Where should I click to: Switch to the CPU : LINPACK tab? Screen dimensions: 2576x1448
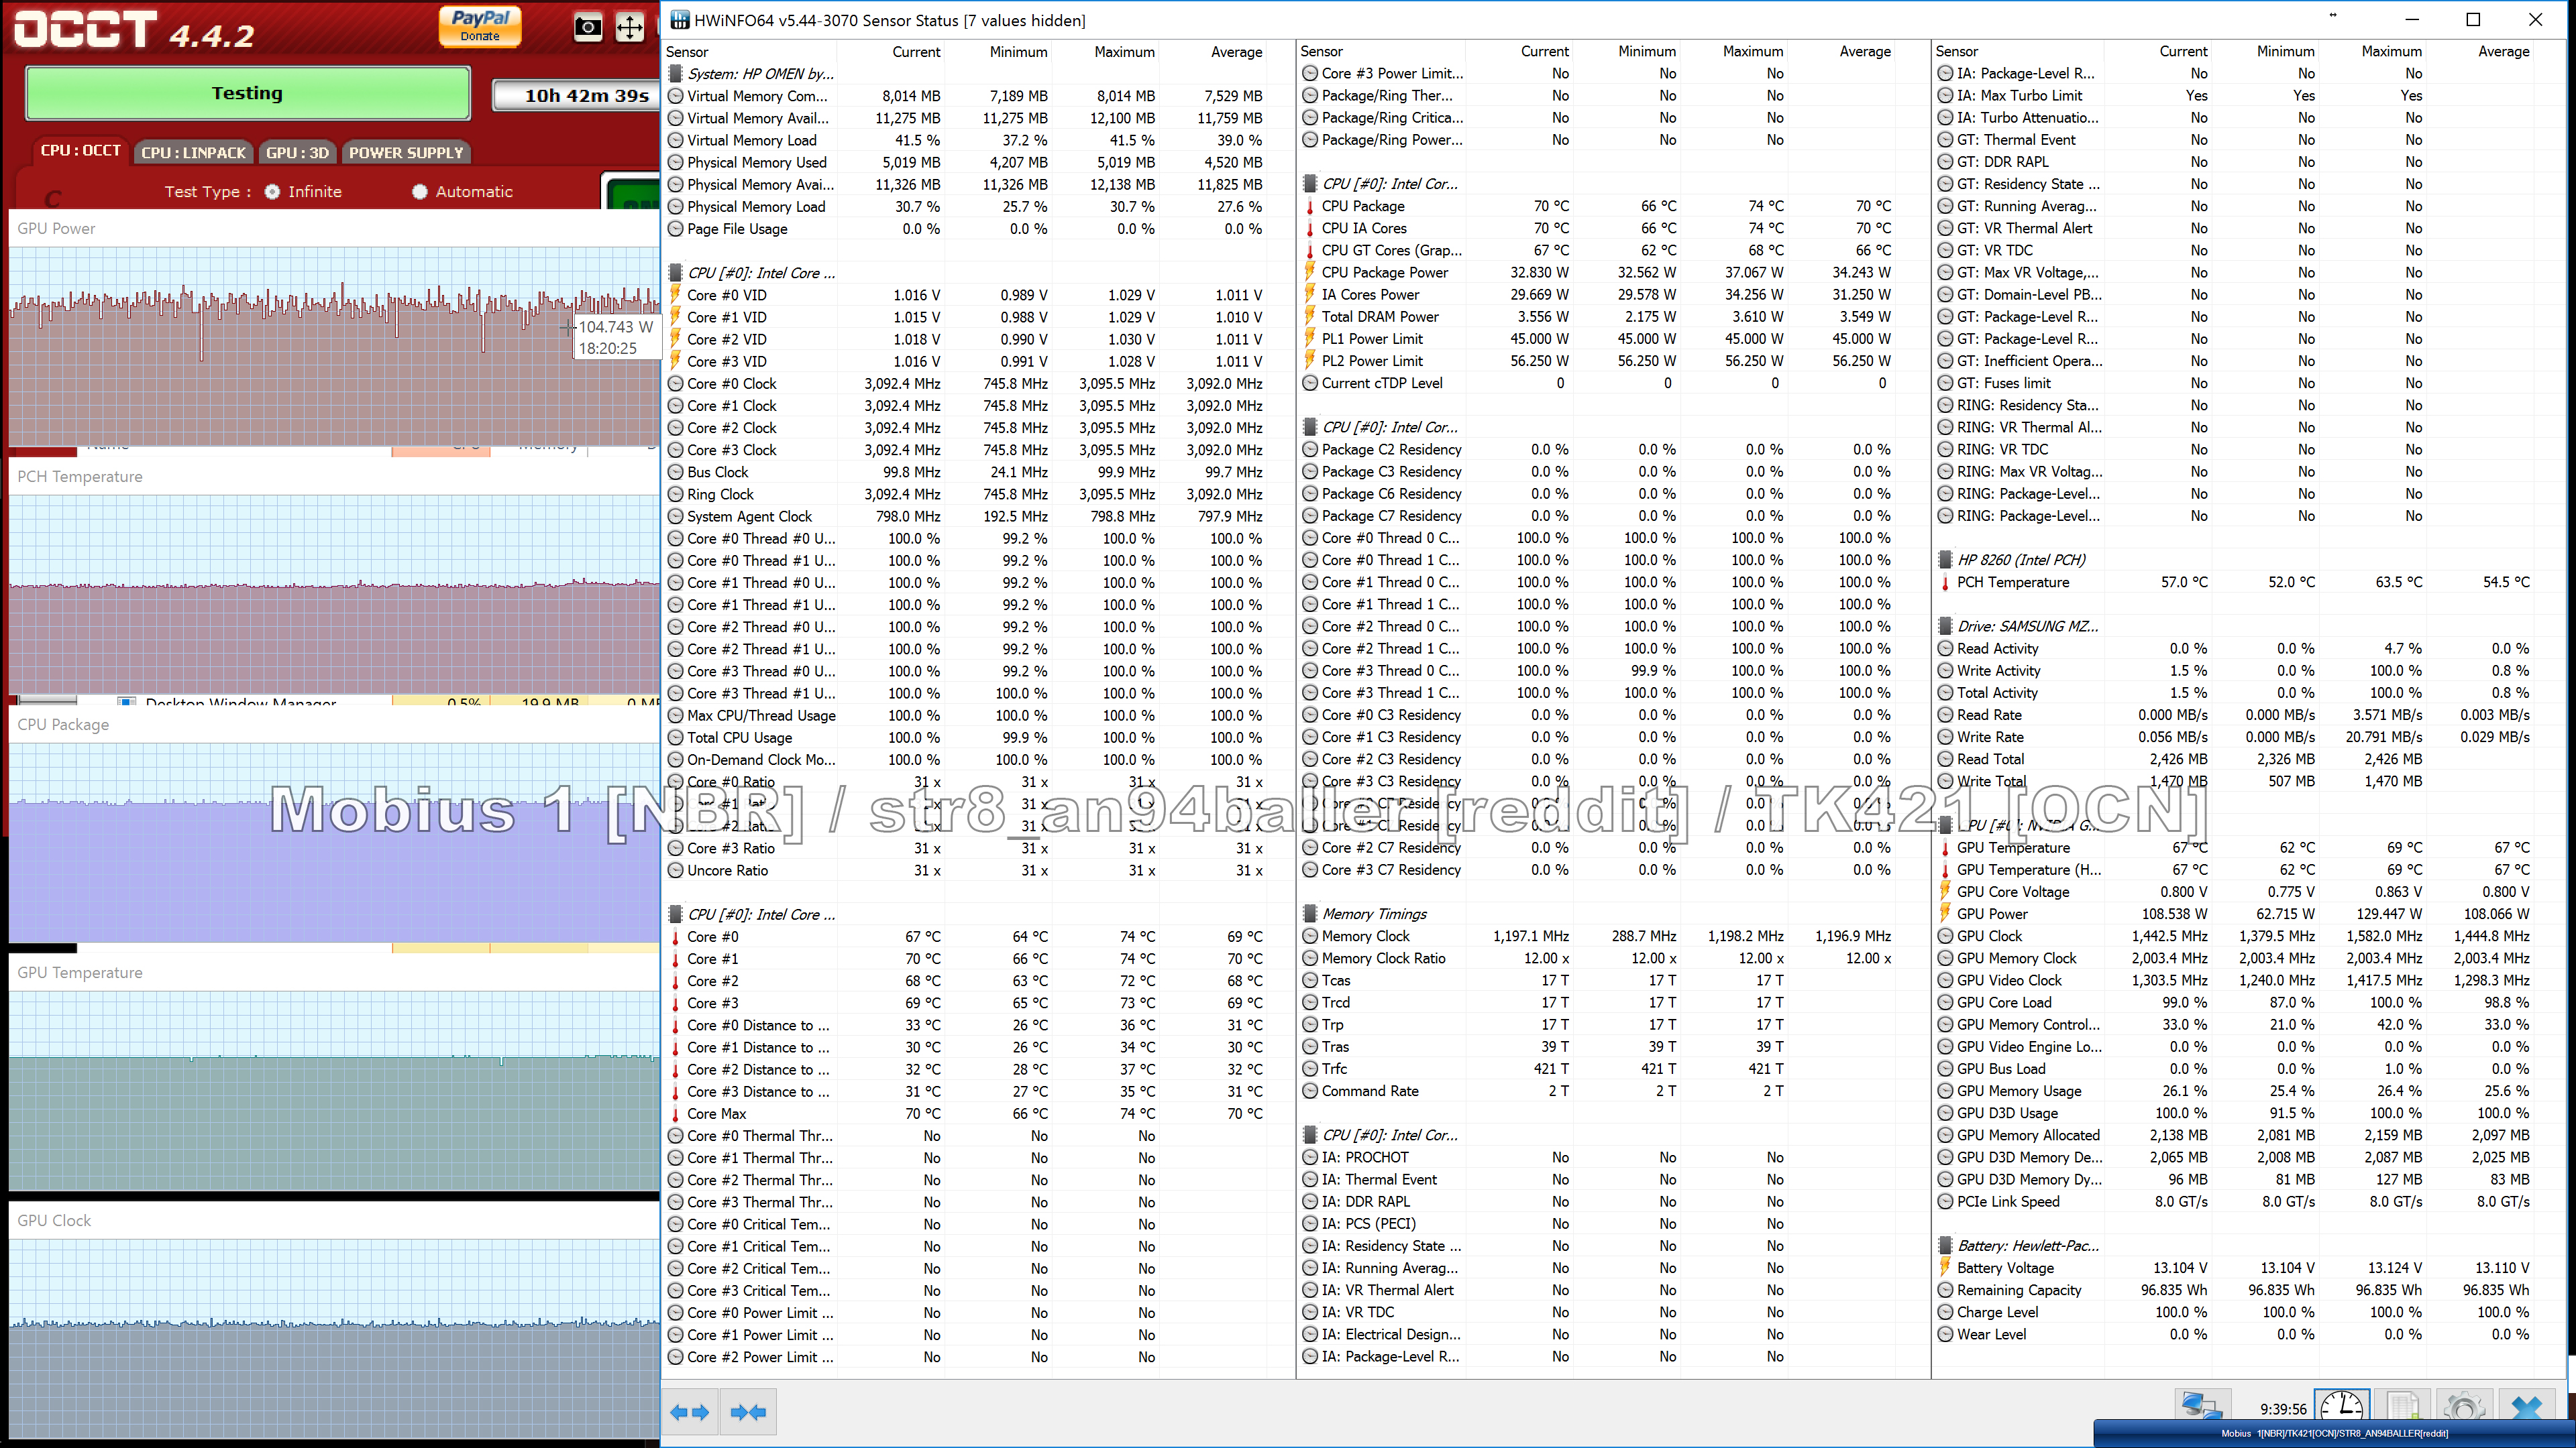(x=193, y=153)
